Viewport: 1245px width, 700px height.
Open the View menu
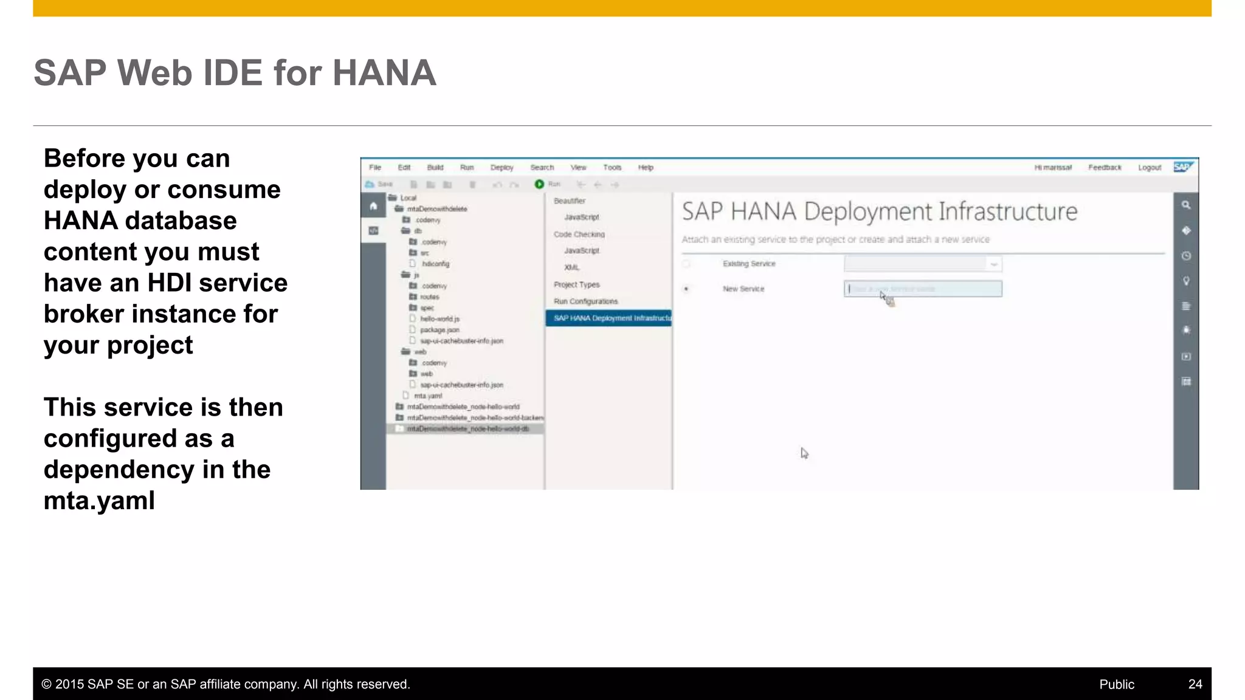pyautogui.click(x=579, y=167)
